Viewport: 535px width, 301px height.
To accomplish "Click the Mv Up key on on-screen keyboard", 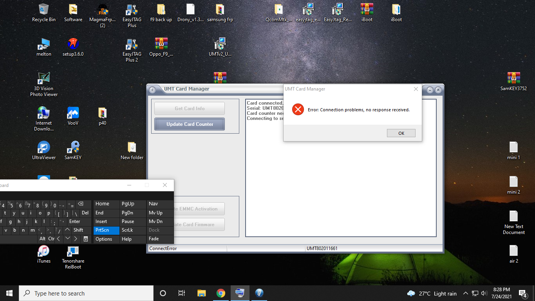I will click(160, 213).
